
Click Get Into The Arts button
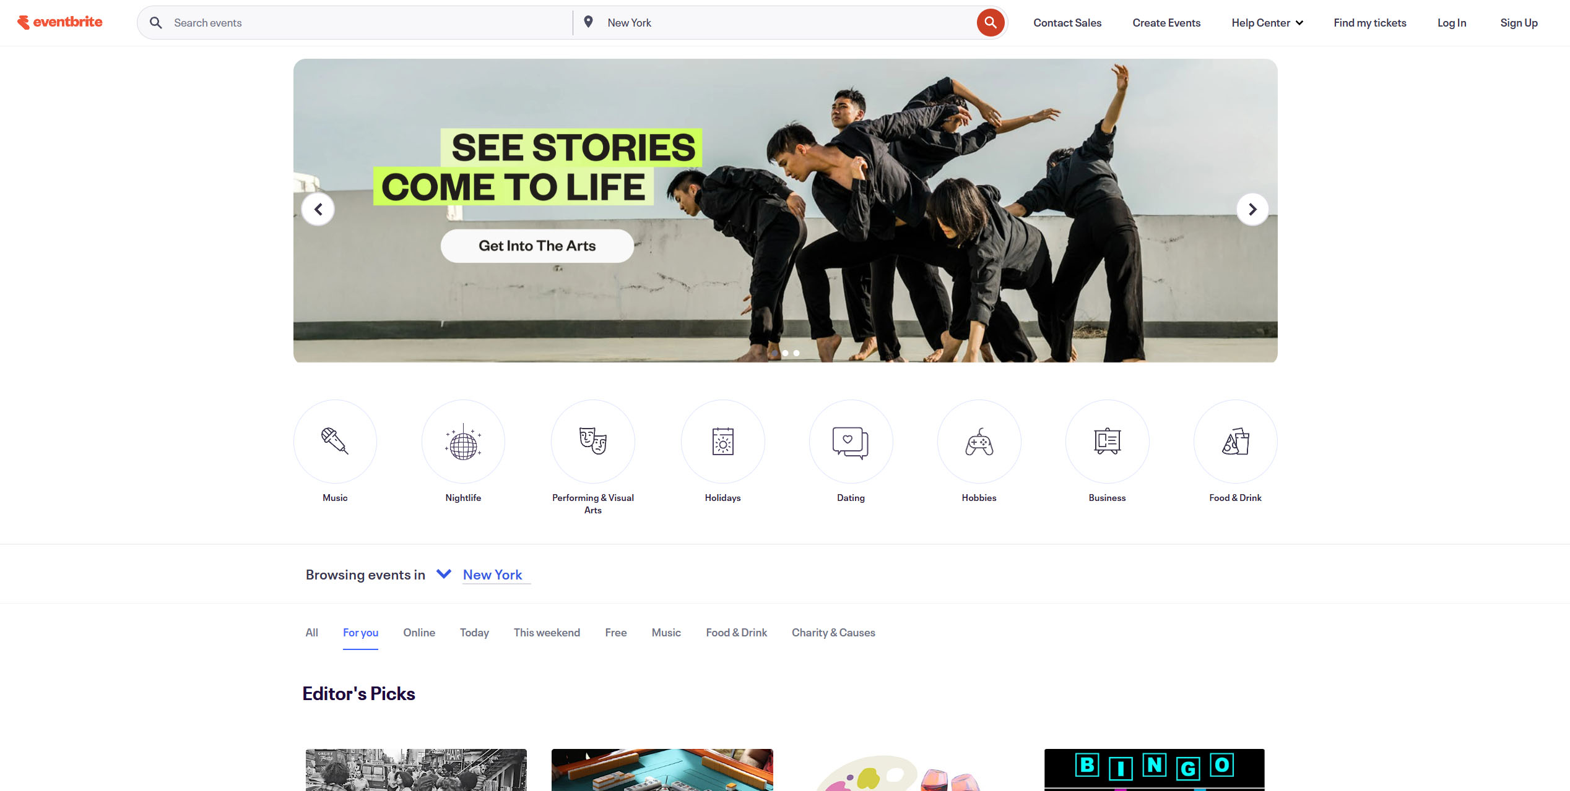click(537, 246)
